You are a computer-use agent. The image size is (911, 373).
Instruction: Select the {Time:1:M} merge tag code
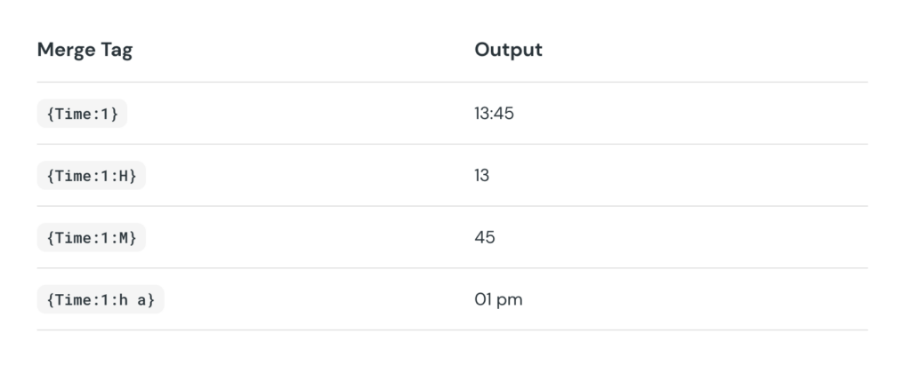91,238
